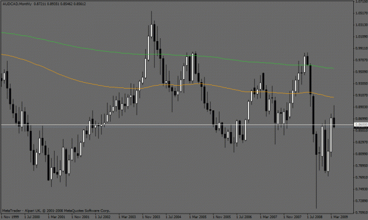Screen dimensions: 368x220
Task: Click the 1 Mar 2003 date label
Action: pyautogui.click(x=127, y=216)
